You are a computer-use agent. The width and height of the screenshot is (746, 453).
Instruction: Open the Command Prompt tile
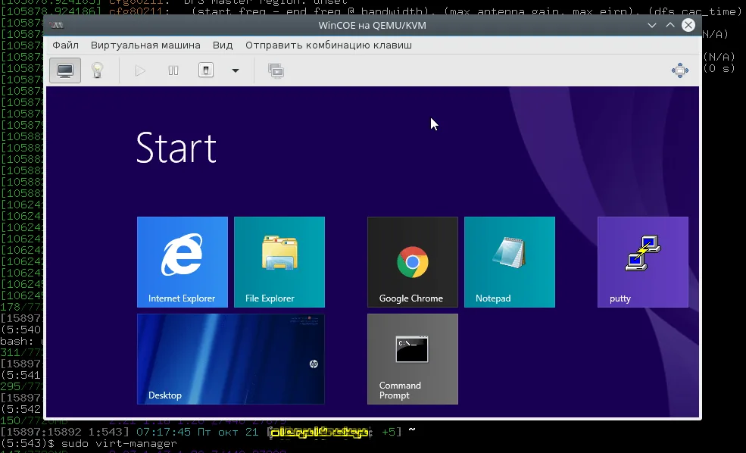(x=412, y=358)
